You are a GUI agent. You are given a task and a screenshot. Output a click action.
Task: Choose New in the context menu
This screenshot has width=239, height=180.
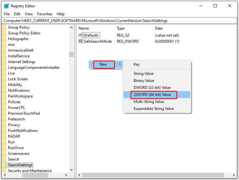tap(105, 64)
